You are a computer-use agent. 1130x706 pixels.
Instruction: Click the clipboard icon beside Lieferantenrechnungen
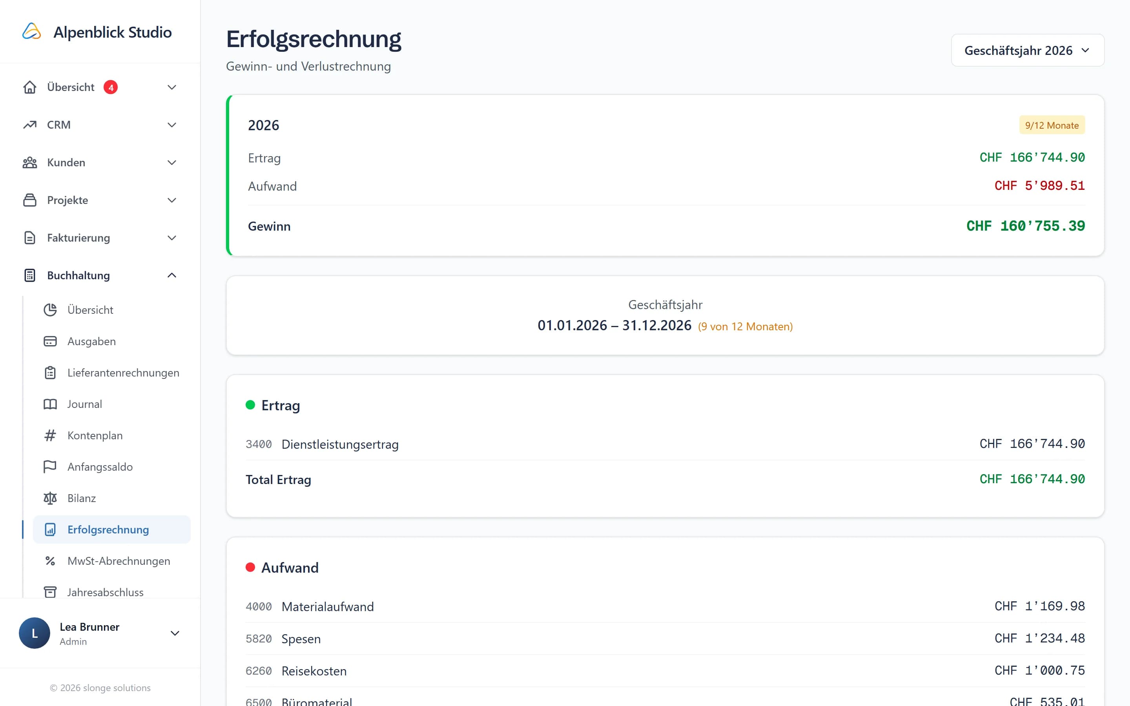[50, 373]
